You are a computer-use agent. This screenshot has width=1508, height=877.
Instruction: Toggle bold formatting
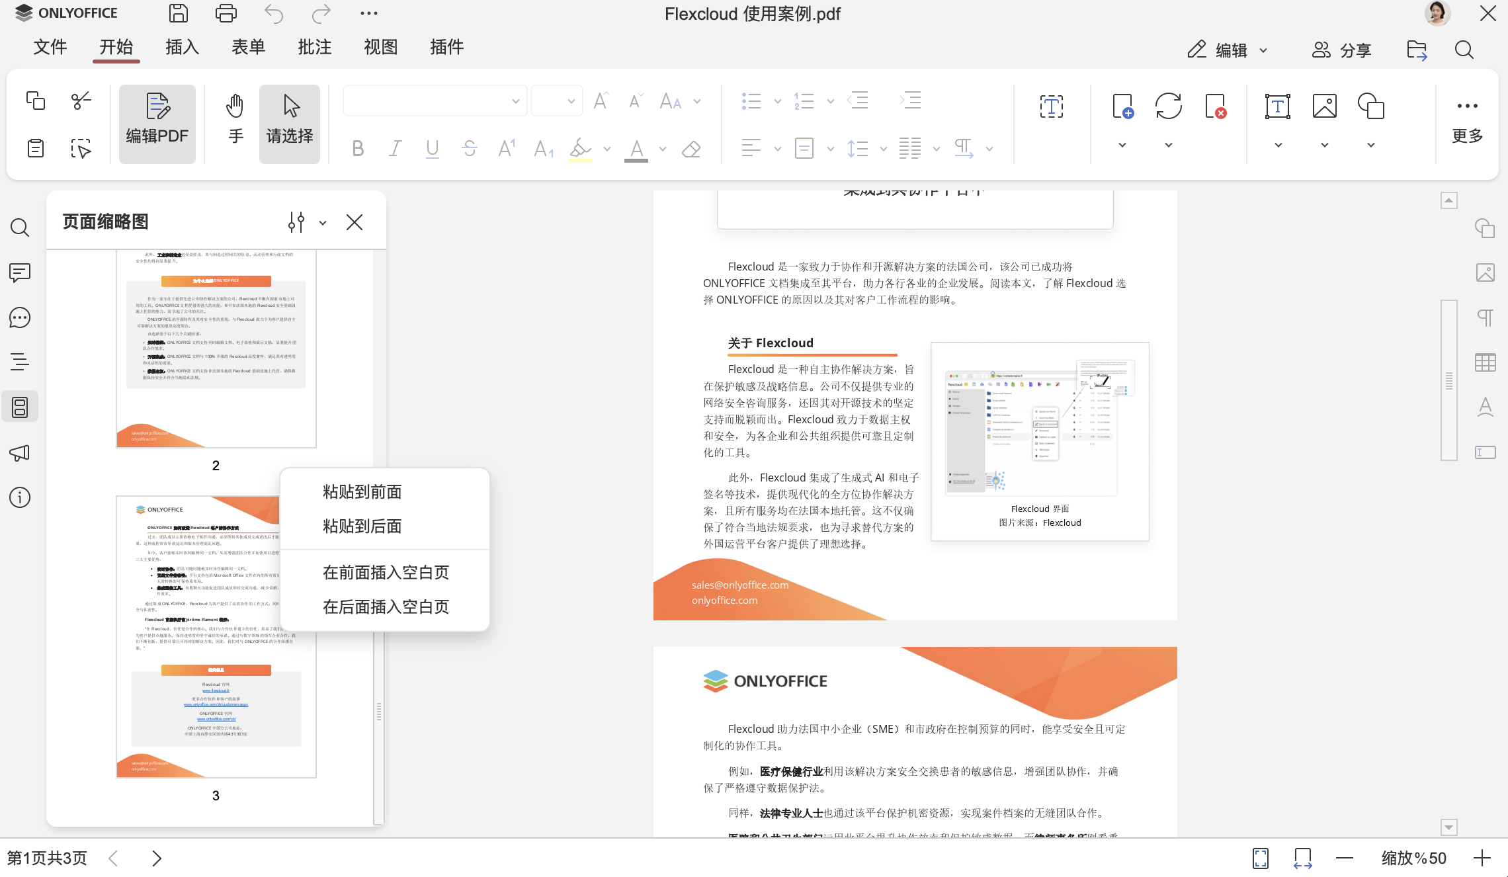(358, 149)
